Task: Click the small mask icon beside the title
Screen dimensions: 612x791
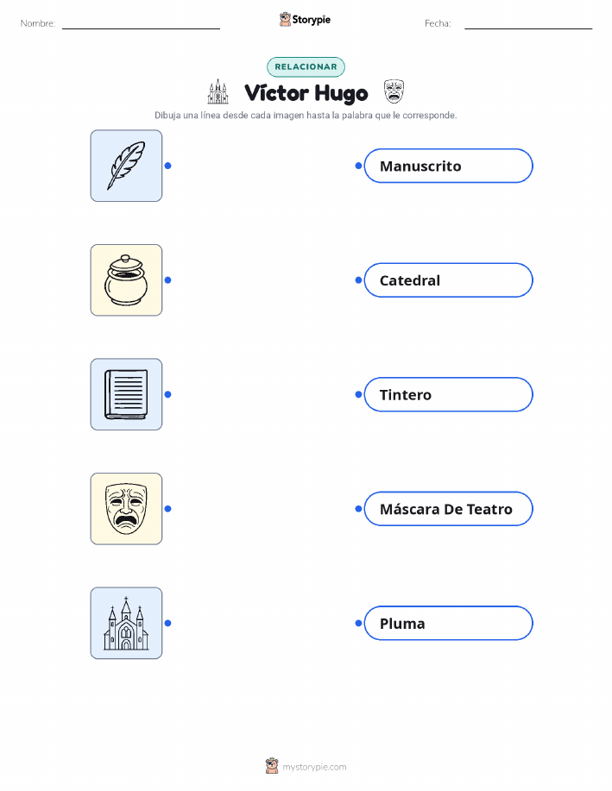Action: [x=394, y=91]
